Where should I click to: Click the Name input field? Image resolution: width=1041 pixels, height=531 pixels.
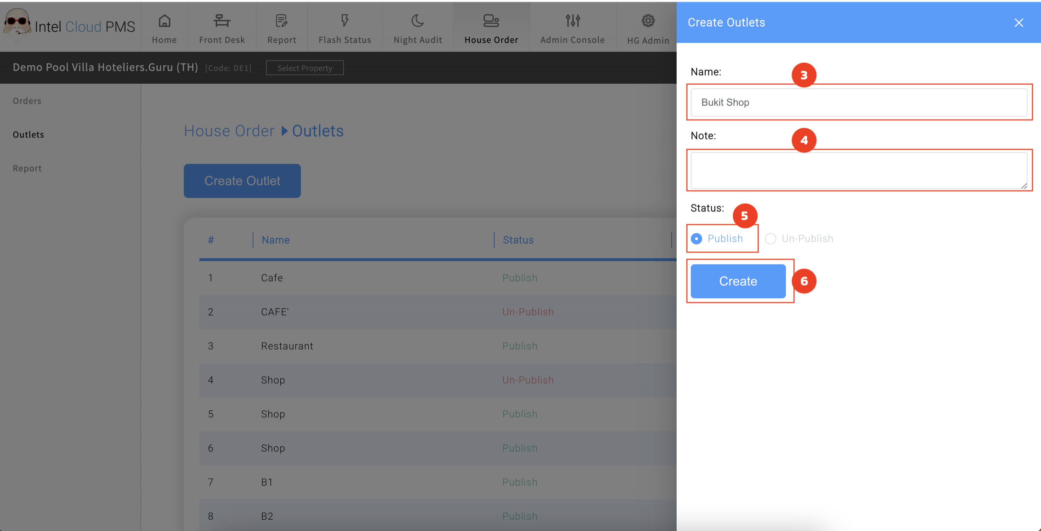[859, 102]
